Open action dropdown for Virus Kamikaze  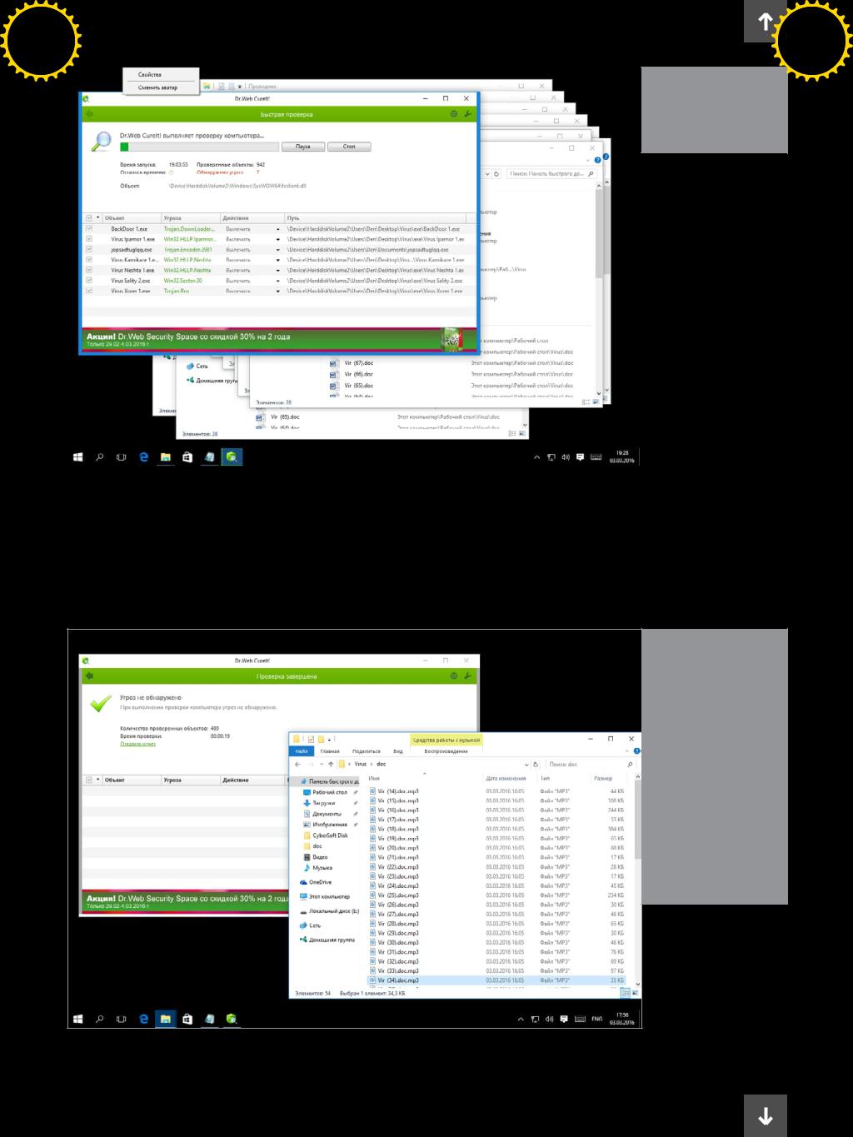pos(278,260)
